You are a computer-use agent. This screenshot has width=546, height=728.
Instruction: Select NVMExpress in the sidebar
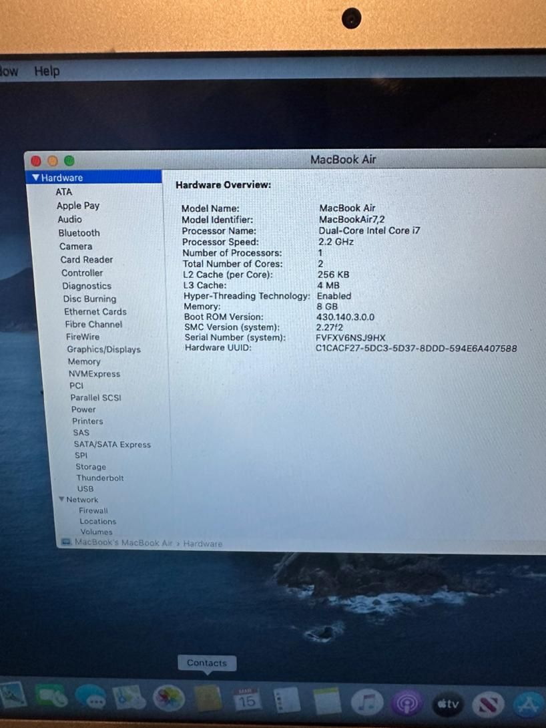click(94, 374)
